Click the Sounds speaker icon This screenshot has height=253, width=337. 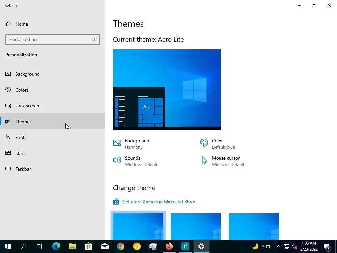[x=117, y=160]
